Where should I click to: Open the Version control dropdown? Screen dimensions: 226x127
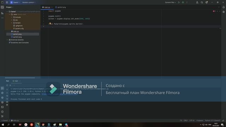[29, 2]
